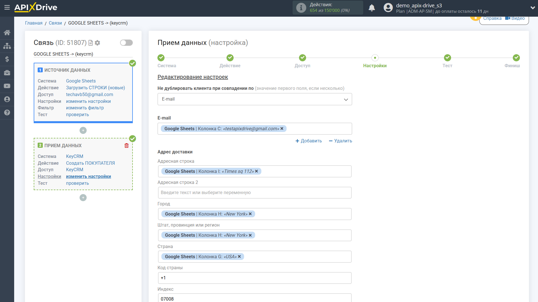The height and width of the screenshot is (302, 538).
Task: Click receiver проверить test link
Action: [x=77, y=183]
